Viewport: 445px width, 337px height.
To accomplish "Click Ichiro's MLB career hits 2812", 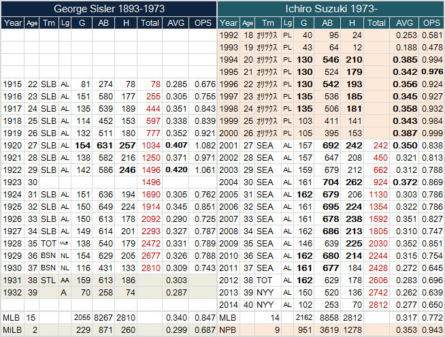I will pyautogui.click(x=352, y=317).
